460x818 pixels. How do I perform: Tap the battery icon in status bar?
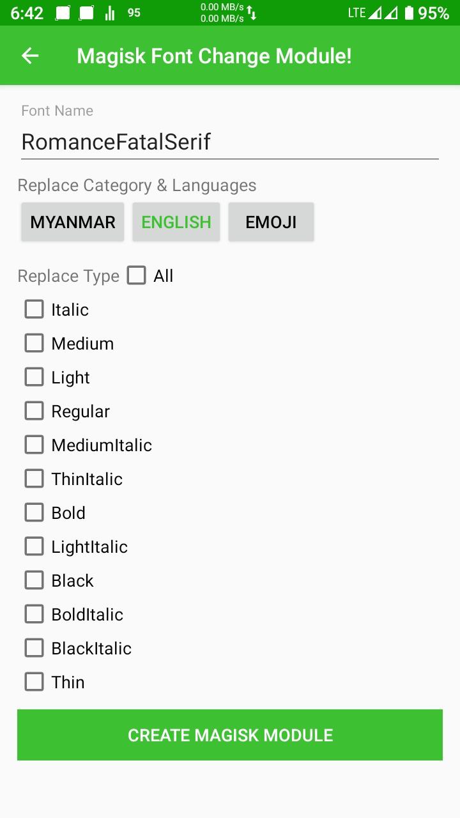click(x=409, y=13)
